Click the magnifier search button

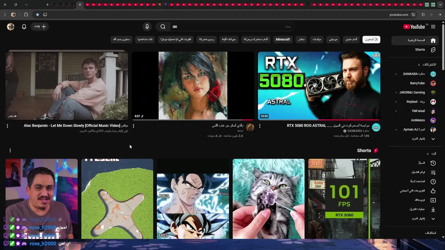tap(163, 27)
